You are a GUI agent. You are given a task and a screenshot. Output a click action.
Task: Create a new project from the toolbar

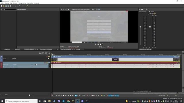(x=1, y=6)
